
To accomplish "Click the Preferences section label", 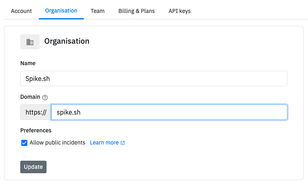I will click(x=36, y=130).
